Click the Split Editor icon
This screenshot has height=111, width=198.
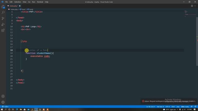coord(192,6)
